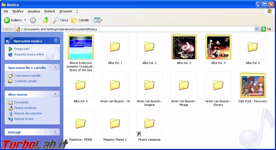This screenshot has width=276, height=150.
Task: Select Above & Beyond Sirens of the Sea folder
Action: coord(81,47)
